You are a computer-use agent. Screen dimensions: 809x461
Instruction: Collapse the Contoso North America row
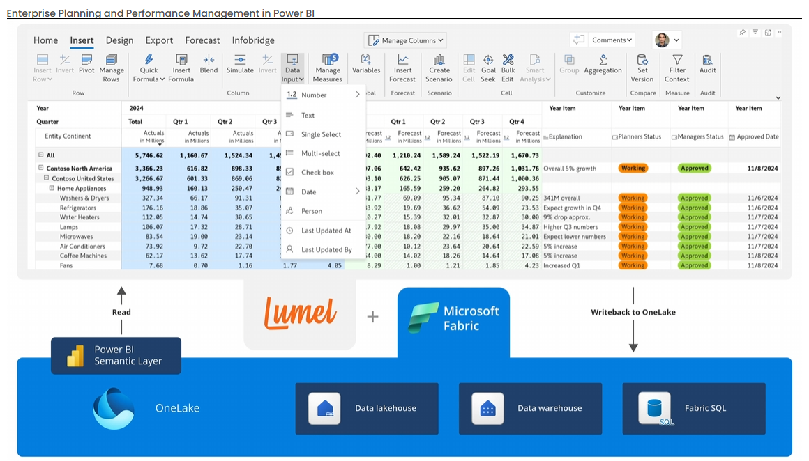point(41,169)
